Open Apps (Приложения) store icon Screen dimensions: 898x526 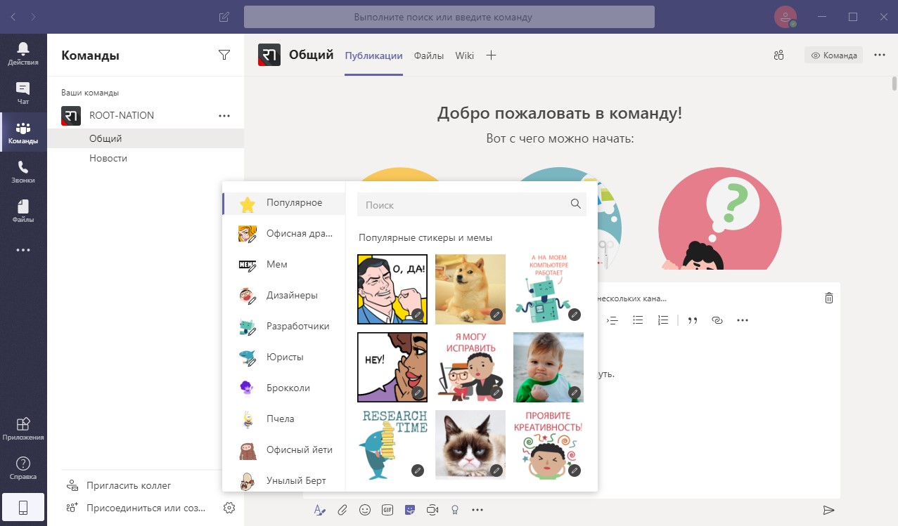23,428
